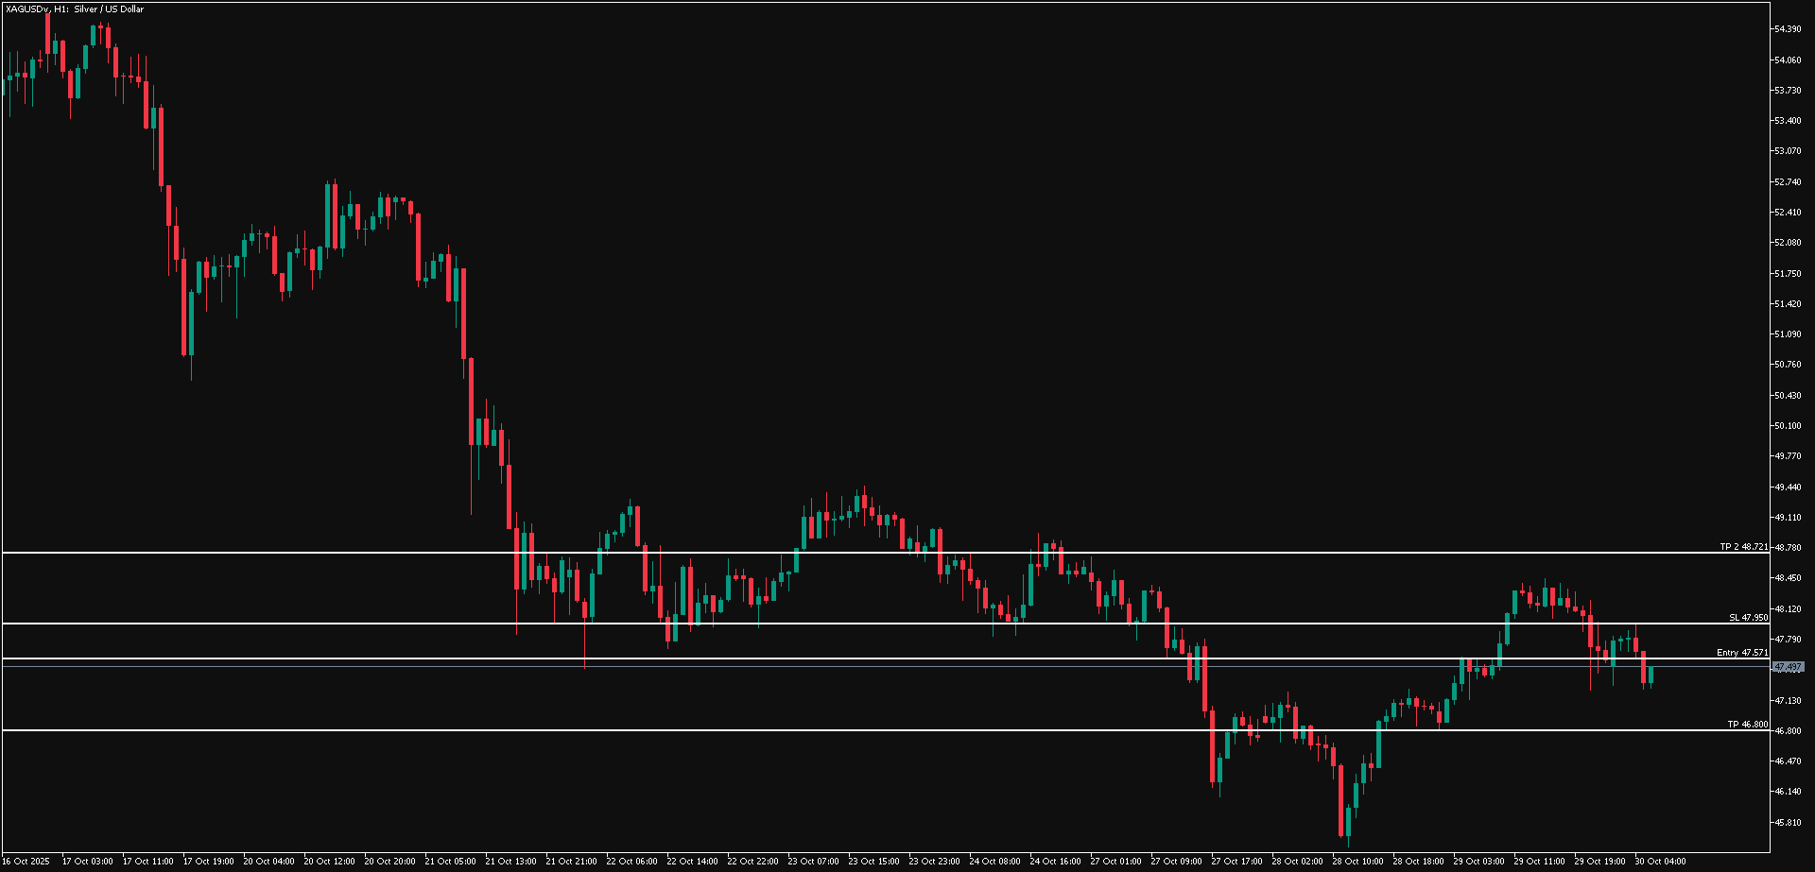
Task: Click the 27 Oct 09:00 time label
Action: tap(1176, 862)
